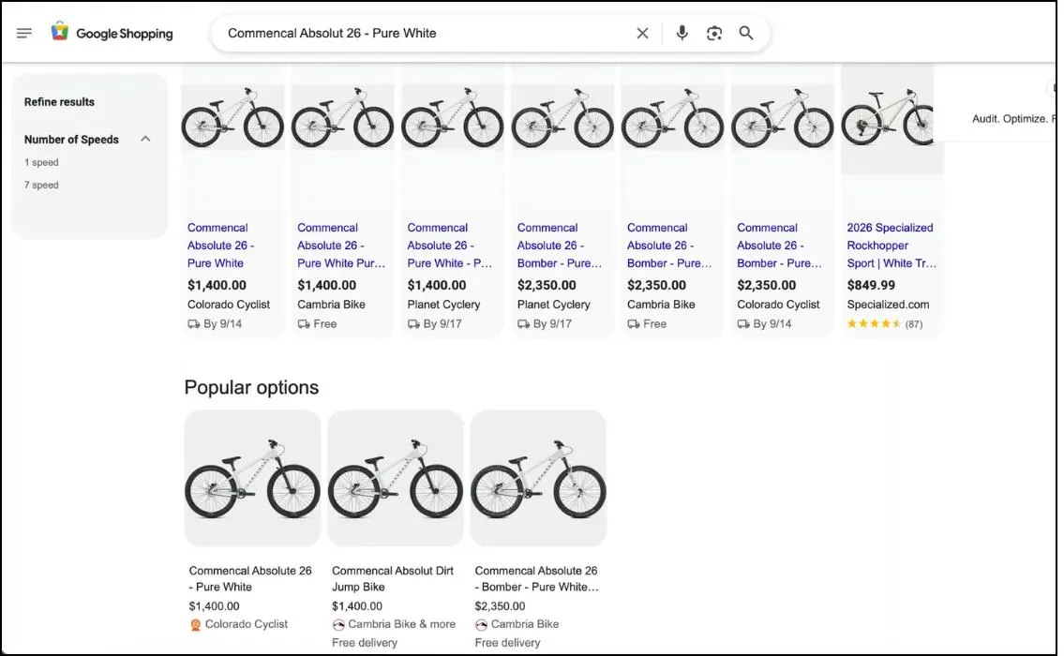Open the hamburger main menu
Image resolution: width=1064 pixels, height=656 pixels.
pyautogui.click(x=24, y=33)
